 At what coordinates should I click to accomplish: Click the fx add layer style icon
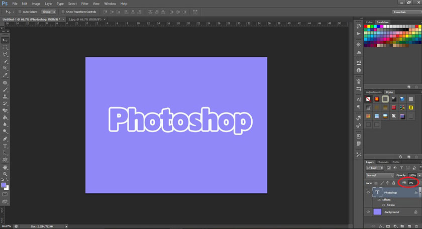pos(381,226)
